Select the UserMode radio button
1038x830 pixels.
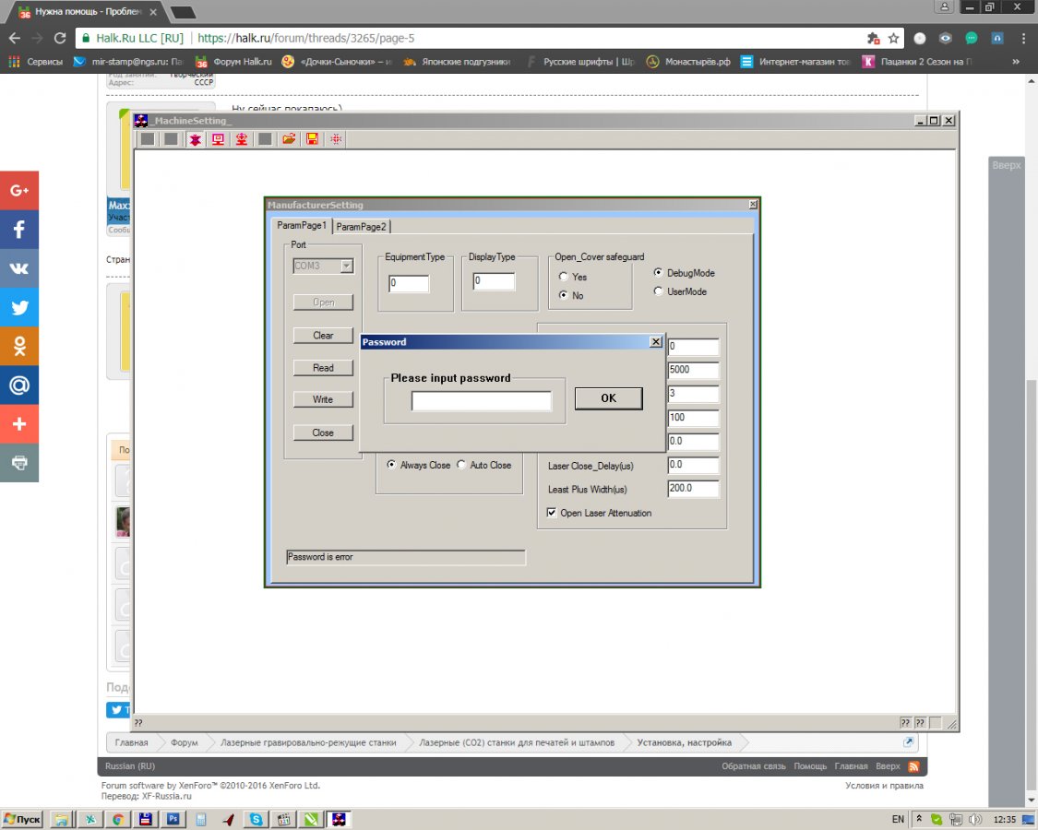658,291
